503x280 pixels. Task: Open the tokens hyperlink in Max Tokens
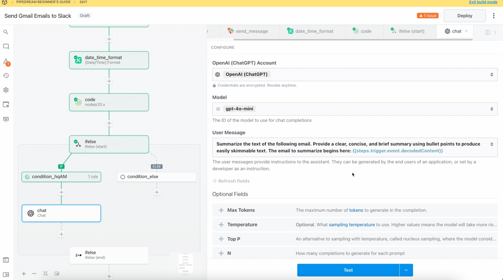tap(356, 210)
